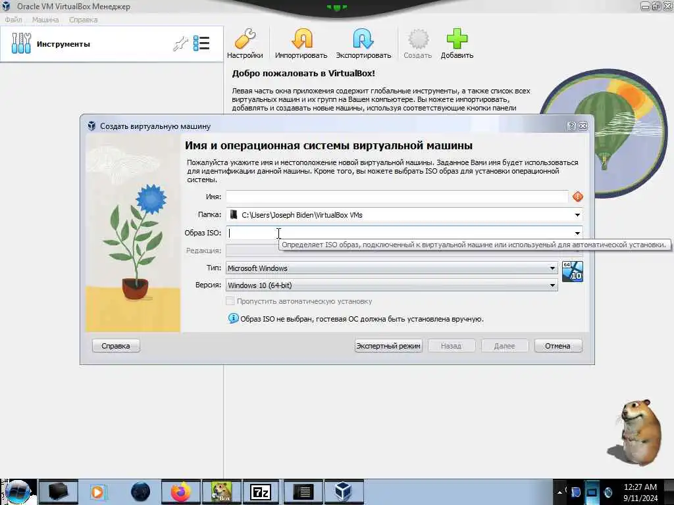Click the Справка button in dialog
The width and height of the screenshot is (674, 505).
click(116, 346)
